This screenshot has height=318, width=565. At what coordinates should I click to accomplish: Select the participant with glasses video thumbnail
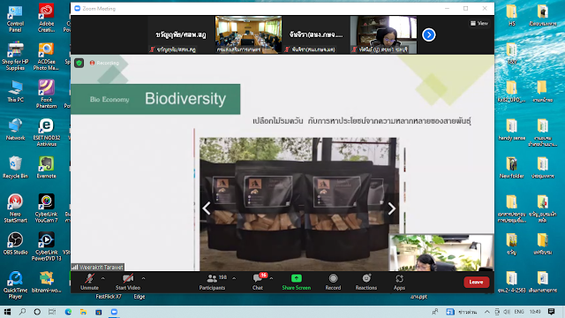[383, 34]
